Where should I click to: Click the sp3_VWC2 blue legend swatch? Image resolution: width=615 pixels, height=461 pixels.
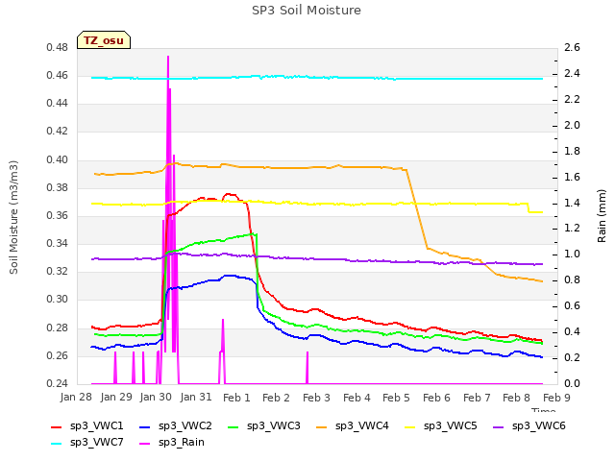point(145,426)
